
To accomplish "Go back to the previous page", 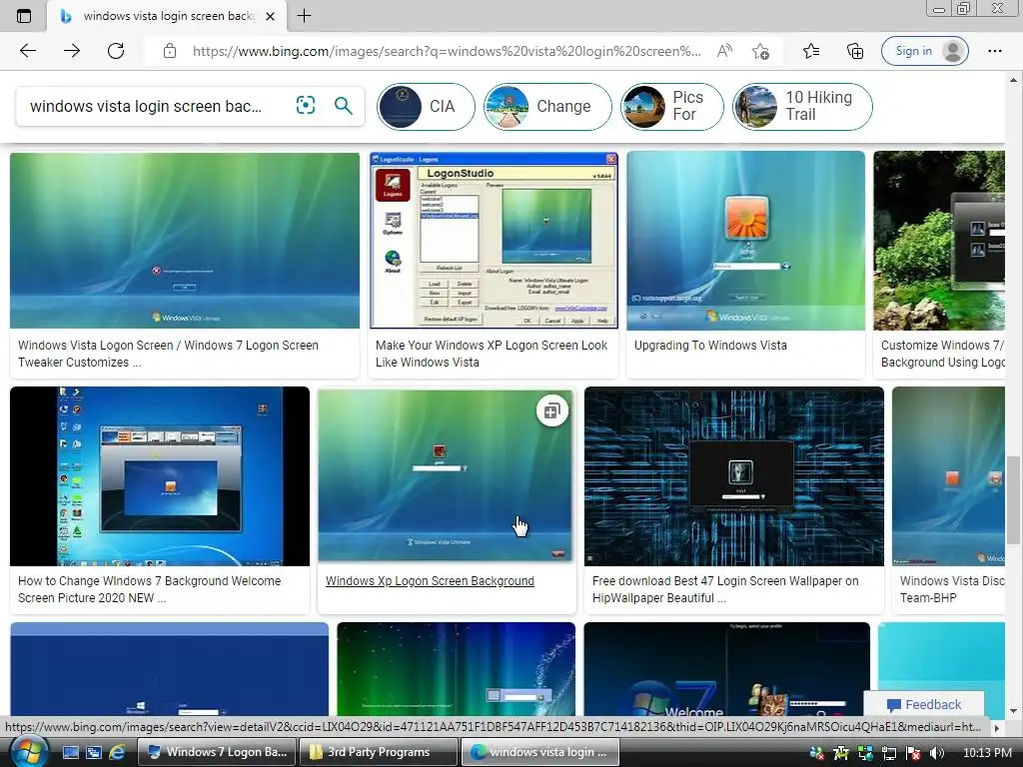I will coord(28,51).
